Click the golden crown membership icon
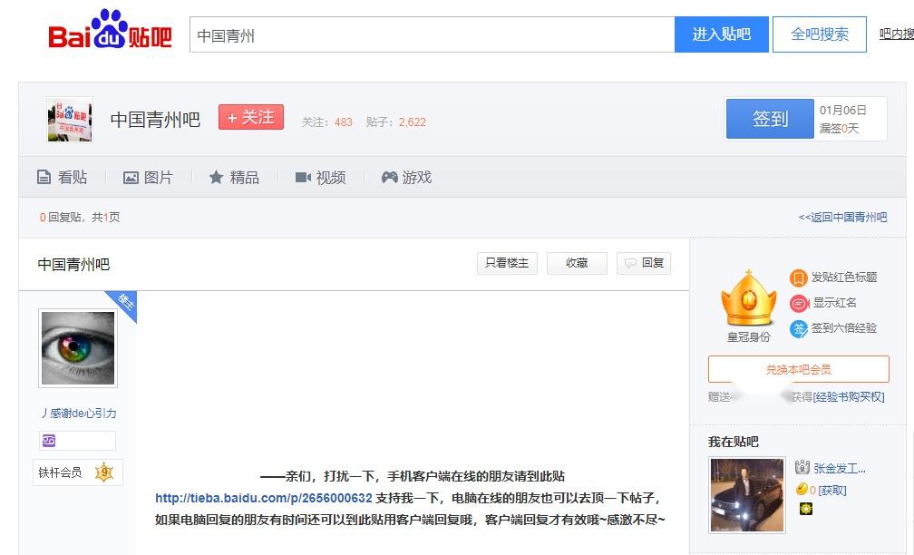 [748, 298]
